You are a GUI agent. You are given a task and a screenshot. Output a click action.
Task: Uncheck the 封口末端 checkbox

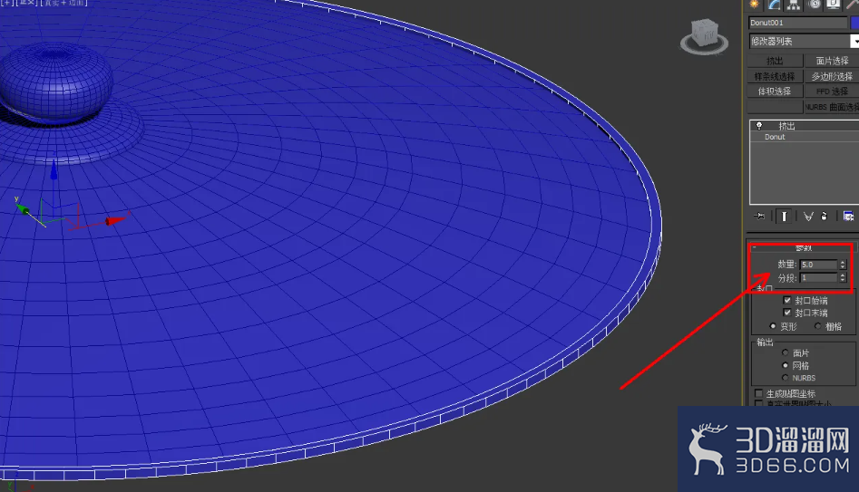(x=787, y=313)
